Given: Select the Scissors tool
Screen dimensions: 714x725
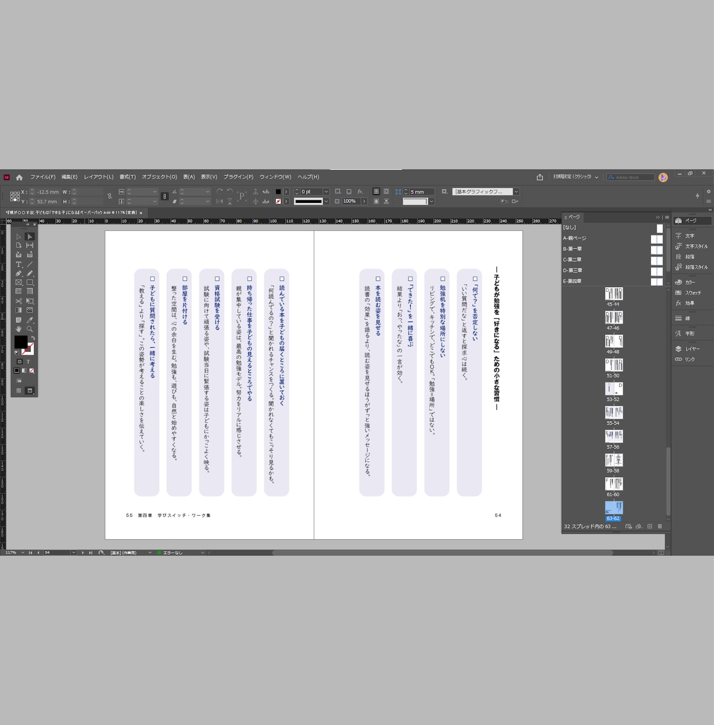Looking at the screenshot, I should (19, 301).
